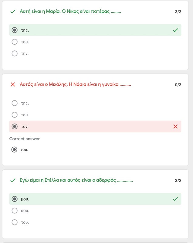Choose the την. radio option
This screenshot has width=193, height=243.
pyautogui.click(x=15, y=53)
